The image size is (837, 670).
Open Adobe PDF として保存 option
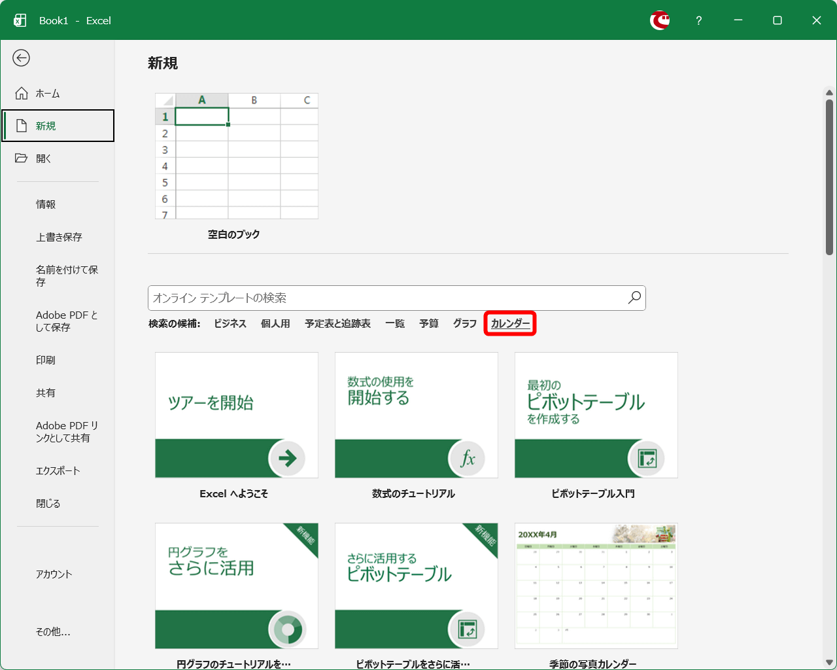[x=66, y=321]
